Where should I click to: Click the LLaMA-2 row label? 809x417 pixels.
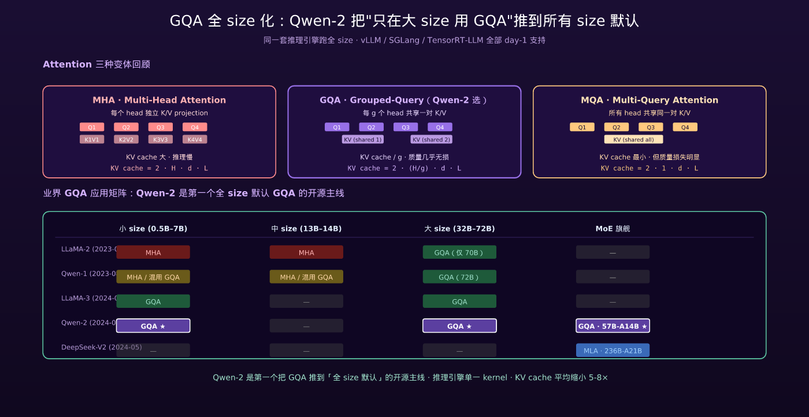point(88,249)
